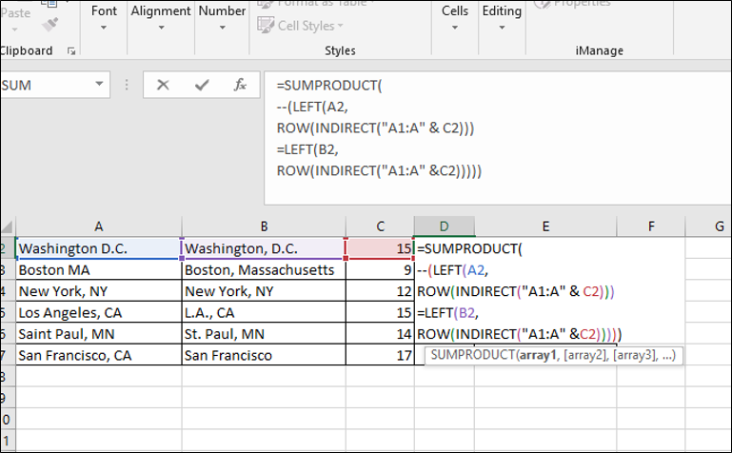732x453 pixels.
Task: Open Clipboard pane dialog launcher
Action: click(71, 50)
